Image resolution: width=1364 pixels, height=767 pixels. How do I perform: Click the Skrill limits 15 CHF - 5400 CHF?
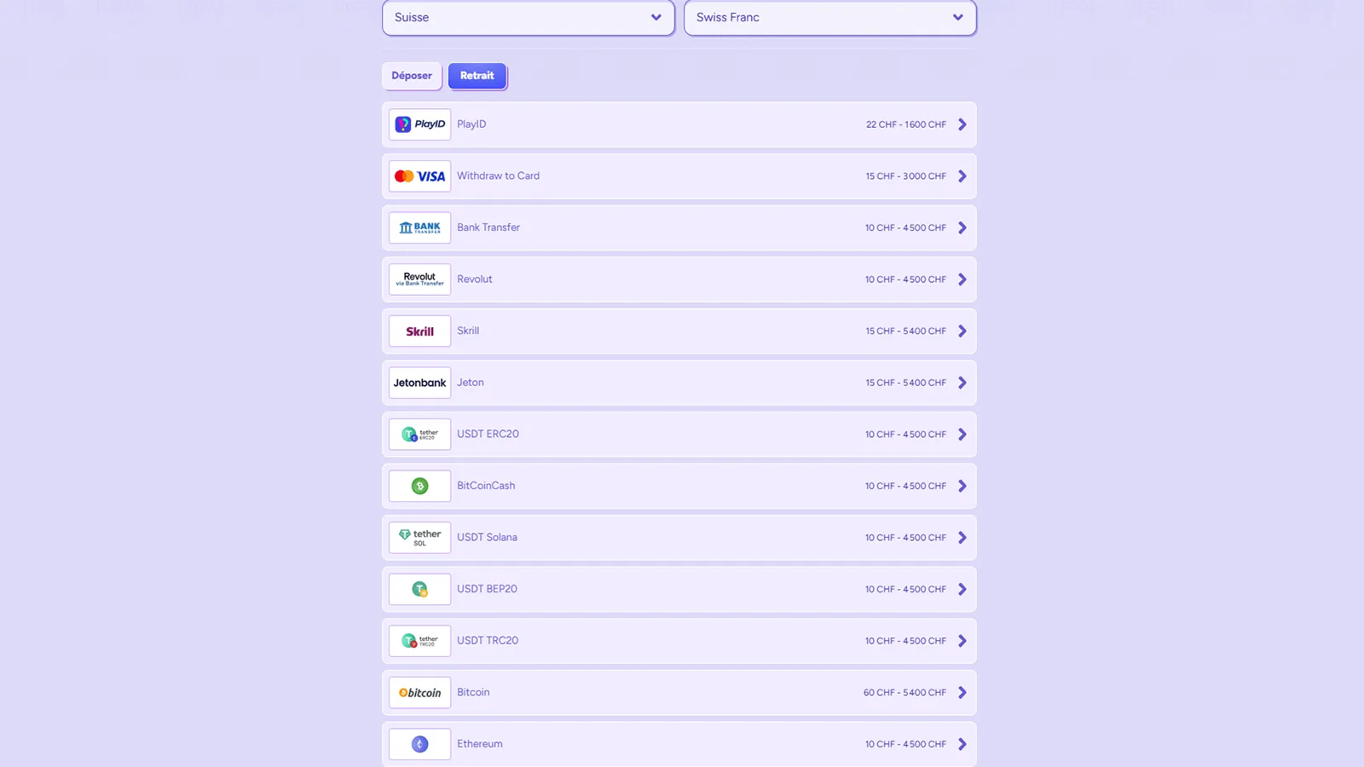pyautogui.click(x=905, y=332)
